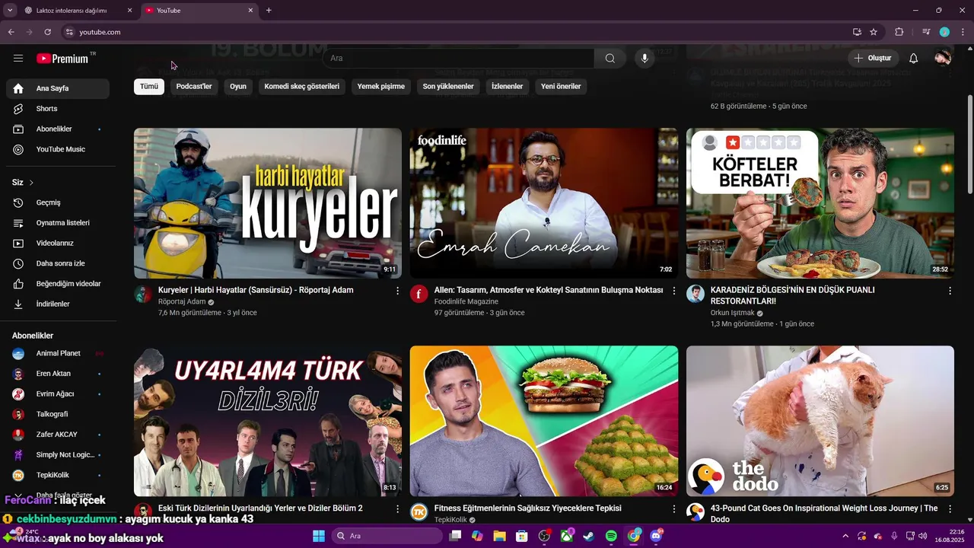Open the Köfteler Berbat video thumbnail
Viewport: 974px width, 548px height.
(820, 203)
